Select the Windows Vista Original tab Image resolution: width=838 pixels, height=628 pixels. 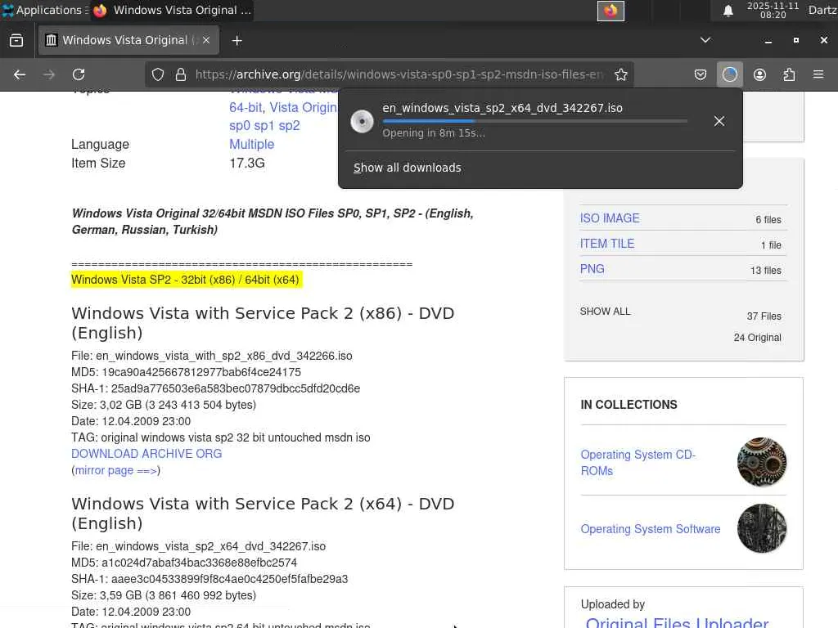[123, 40]
